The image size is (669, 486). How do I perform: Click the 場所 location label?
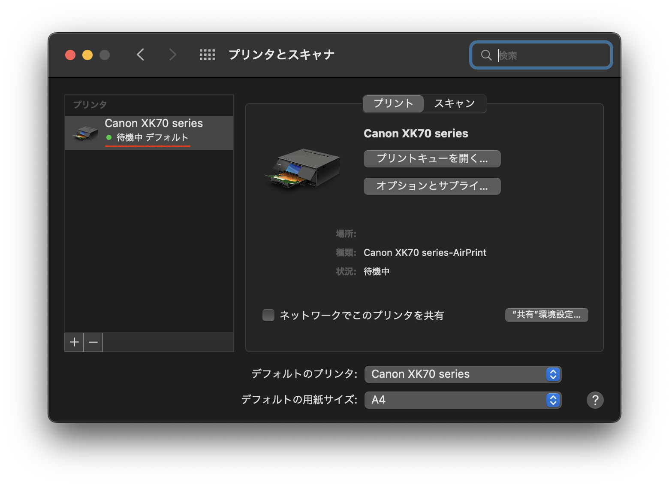(x=346, y=234)
